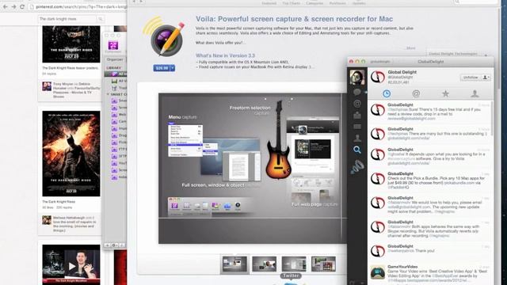
Task: Buy Voila with the $29.99 button
Action: [162, 68]
